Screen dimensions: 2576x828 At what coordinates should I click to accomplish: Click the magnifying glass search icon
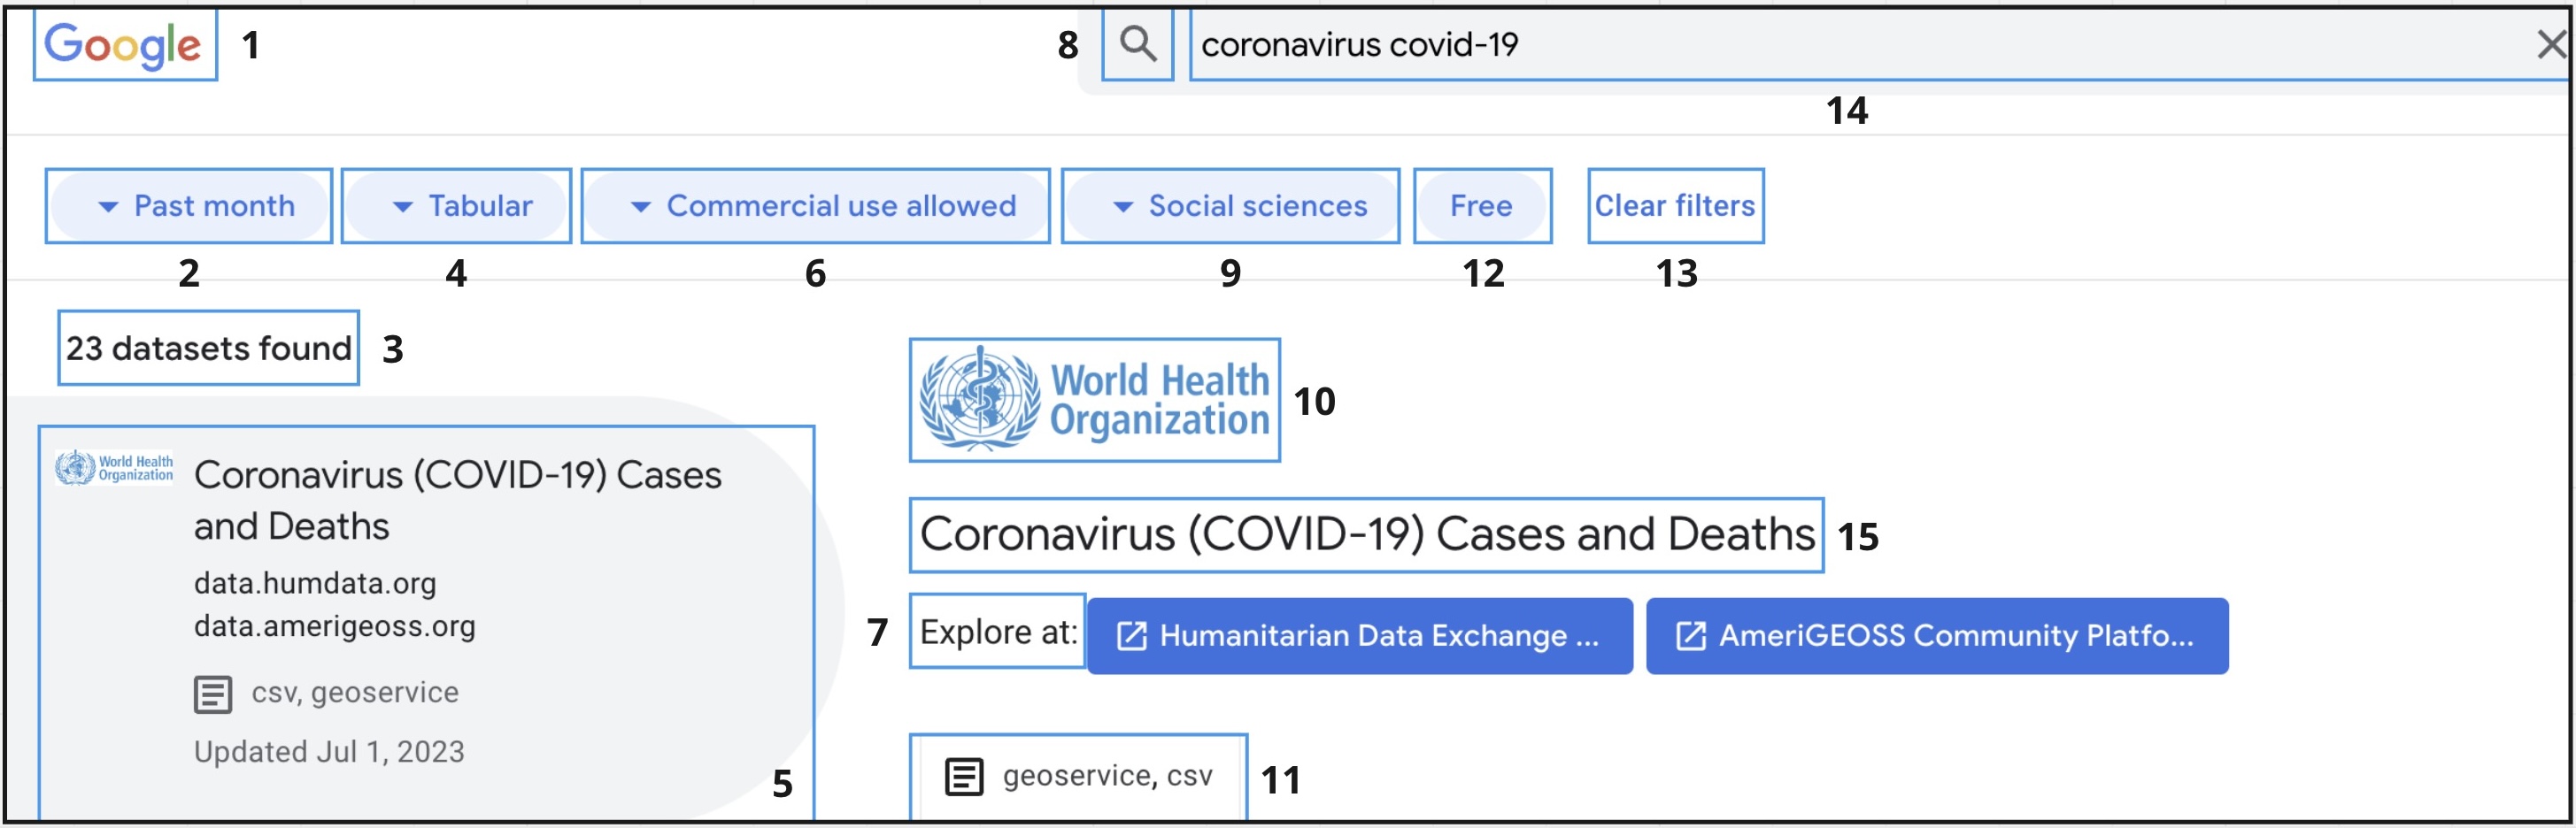coord(1137,44)
